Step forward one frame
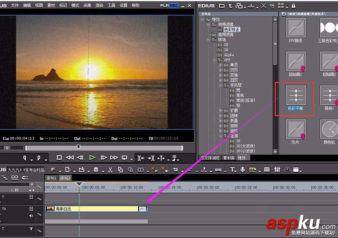 coord(104,158)
